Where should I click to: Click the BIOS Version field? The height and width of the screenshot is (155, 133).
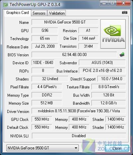(x=74, y=55)
